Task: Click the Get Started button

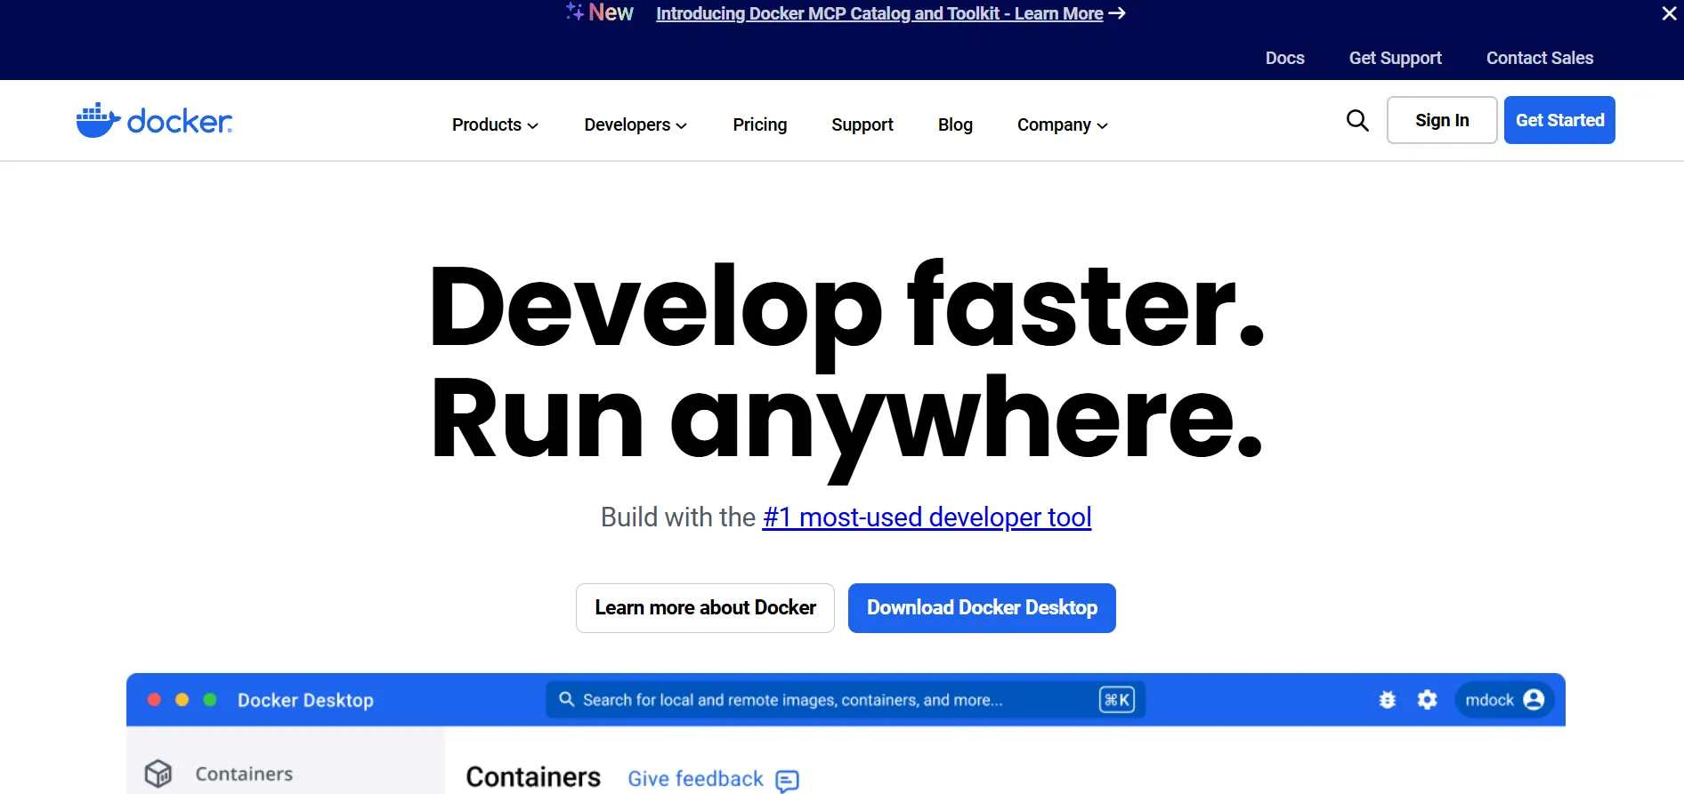Action: pos(1559,120)
